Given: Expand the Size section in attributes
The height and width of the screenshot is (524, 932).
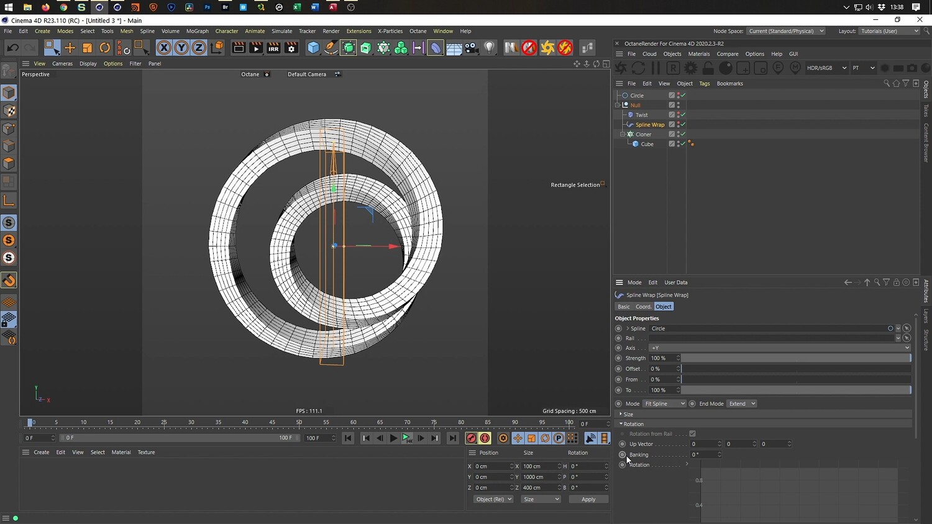Looking at the screenshot, I should pos(628,414).
